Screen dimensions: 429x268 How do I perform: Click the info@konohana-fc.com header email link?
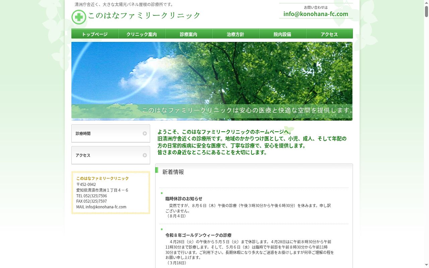[316, 14]
